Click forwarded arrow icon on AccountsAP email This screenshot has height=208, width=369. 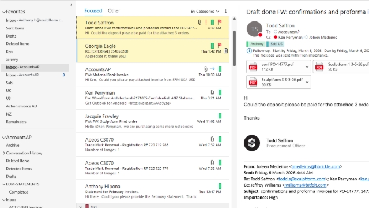(x=212, y=69)
